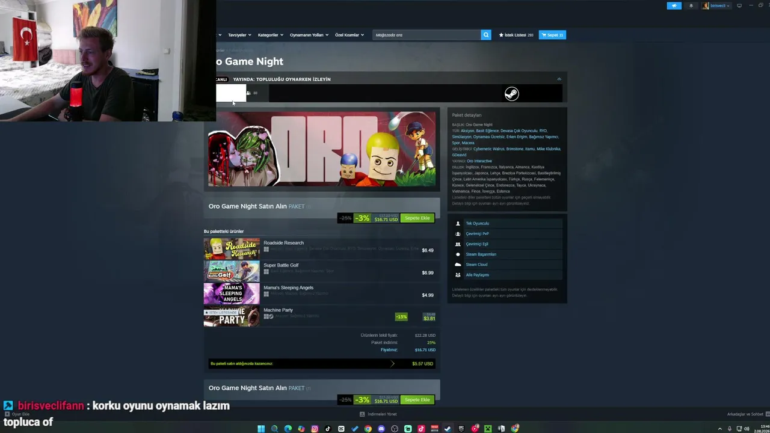Launch Microsoft Edge from taskbar
This screenshot has width=770, height=433.
288,429
